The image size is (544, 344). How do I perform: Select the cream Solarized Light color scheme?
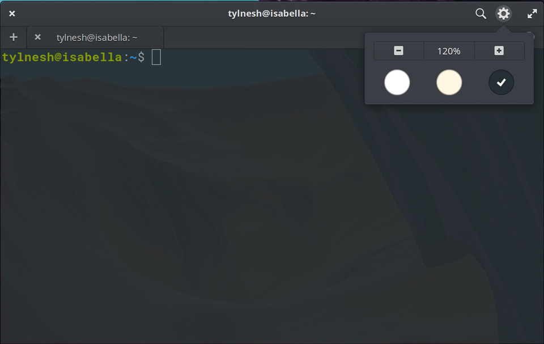pyautogui.click(x=449, y=82)
